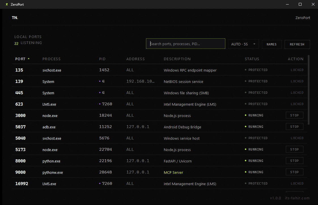This screenshot has width=318, height=205.
Task: Sort by the PORT column header
Action: pyautogui.click(x=20, y=59)
